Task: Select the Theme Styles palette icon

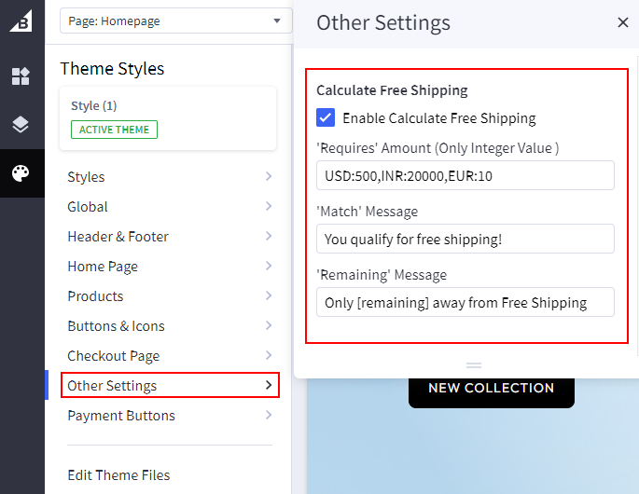Action: click(x=21, y=173)
